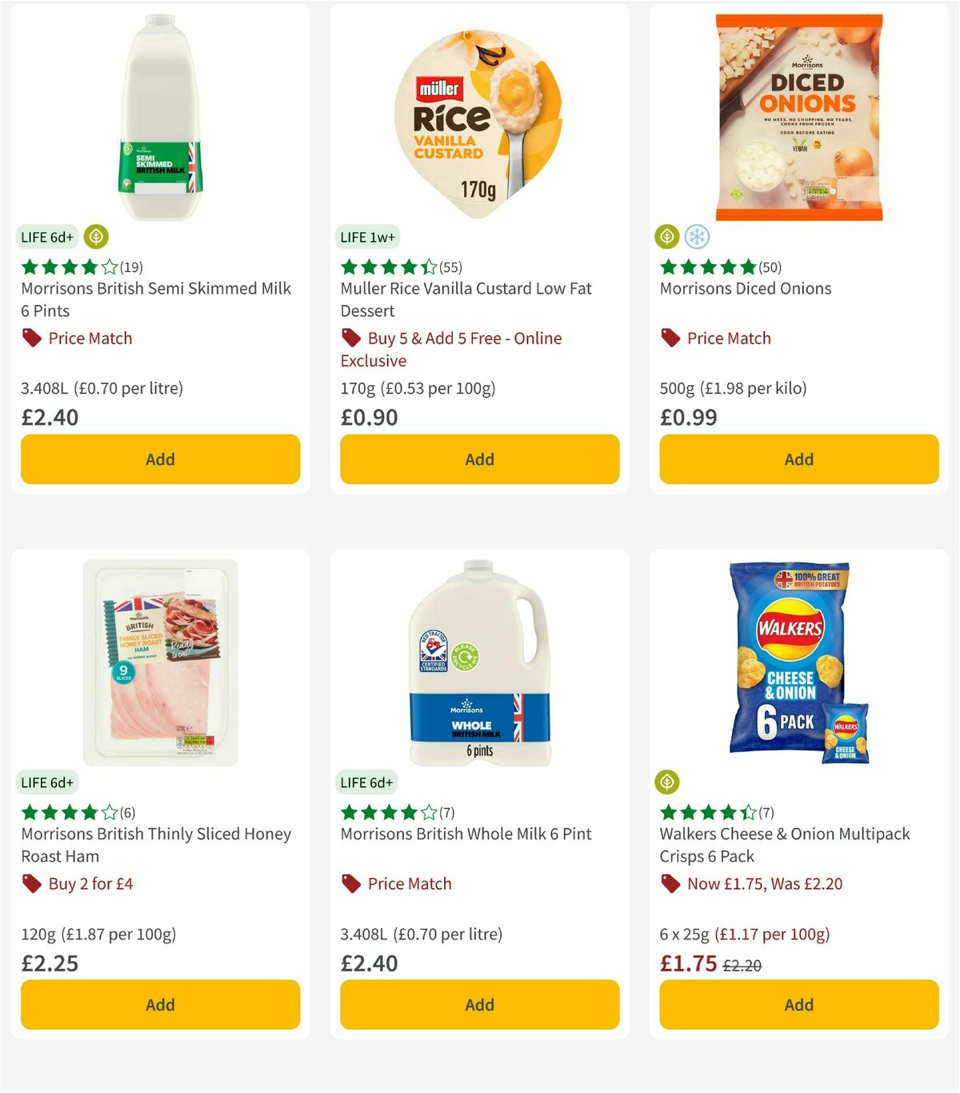Viewport: 960px width, 1093px height.
Task: Click the tag icon next to Whole Milk Price Match
Action: (350, 883)
